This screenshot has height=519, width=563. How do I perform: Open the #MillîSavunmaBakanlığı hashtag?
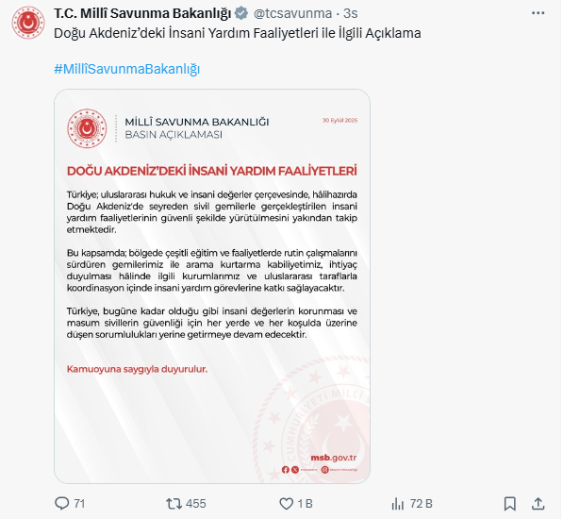point(126,69)
